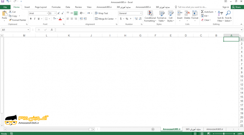Click the Format cells icon
The width and height of the screenshot is (244, 135).
pyautogui.click(x=195, y=13)
